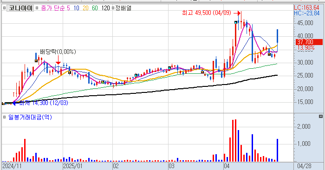Click the latest blue volume bar

pyautogui.click(x=277, y=150)
